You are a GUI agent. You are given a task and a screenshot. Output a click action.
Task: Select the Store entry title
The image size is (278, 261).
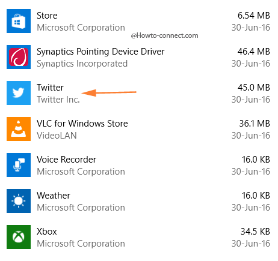point(47,16)
